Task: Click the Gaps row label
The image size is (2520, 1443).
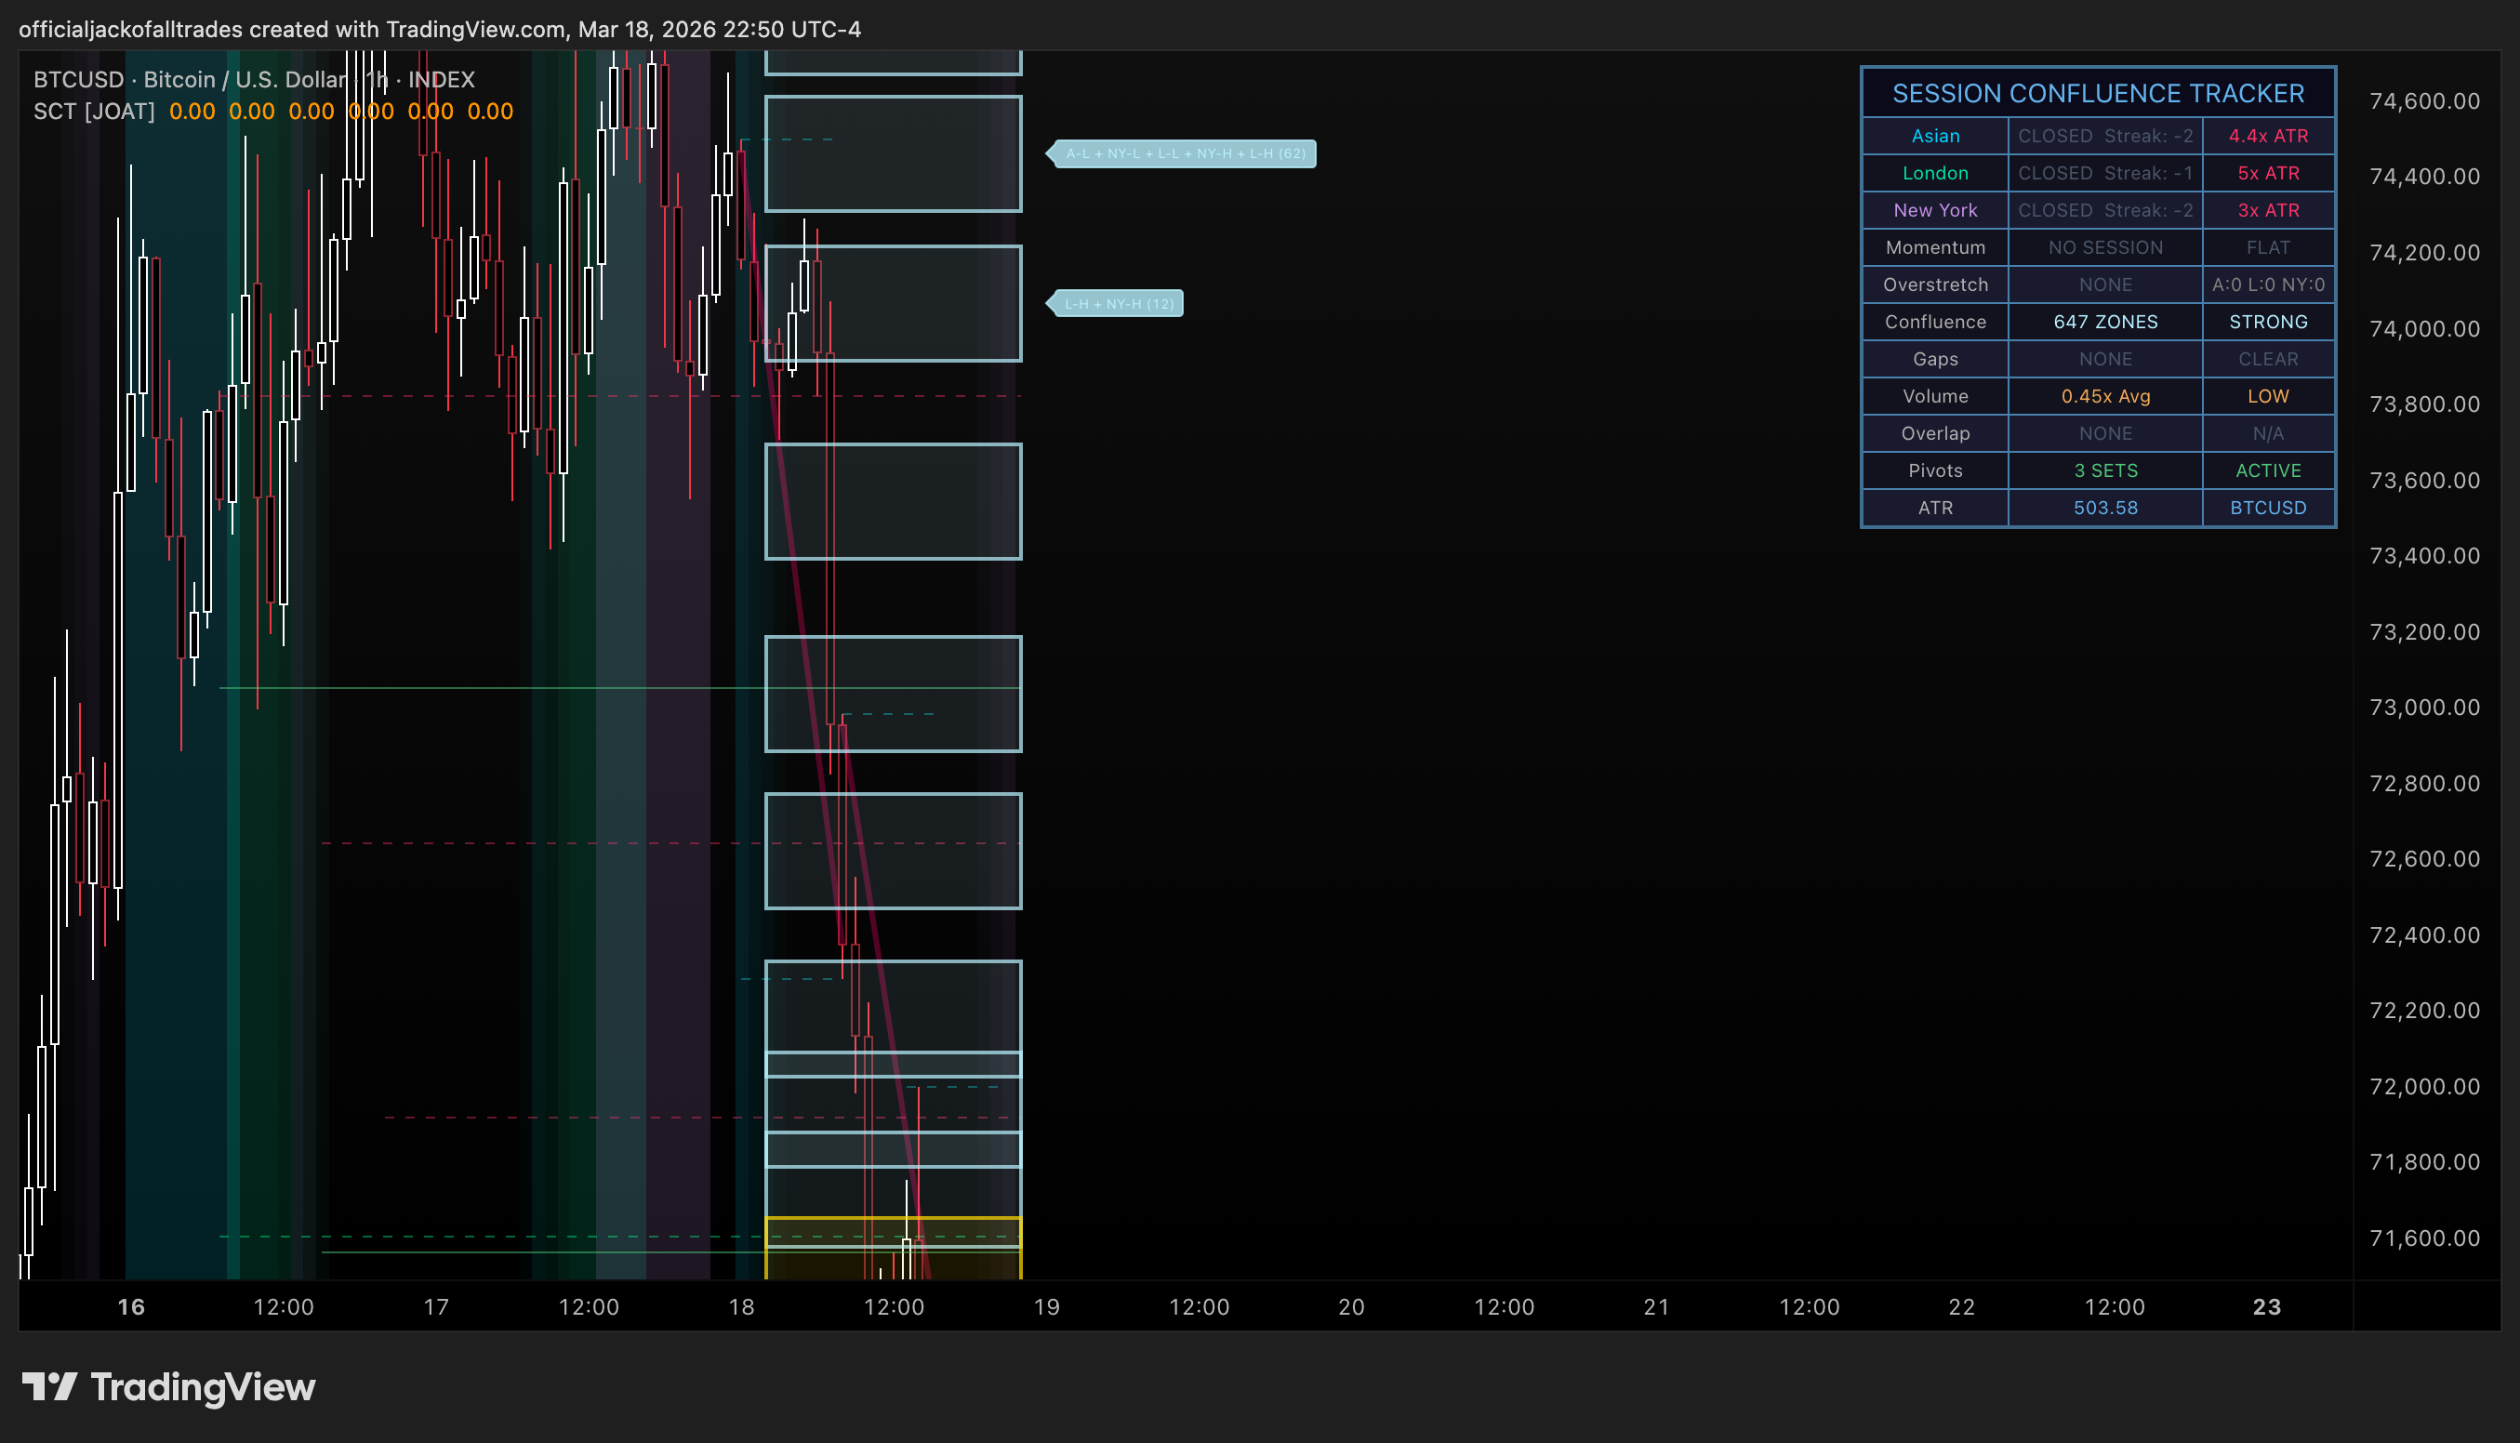Action: (x=1934, y=359)
